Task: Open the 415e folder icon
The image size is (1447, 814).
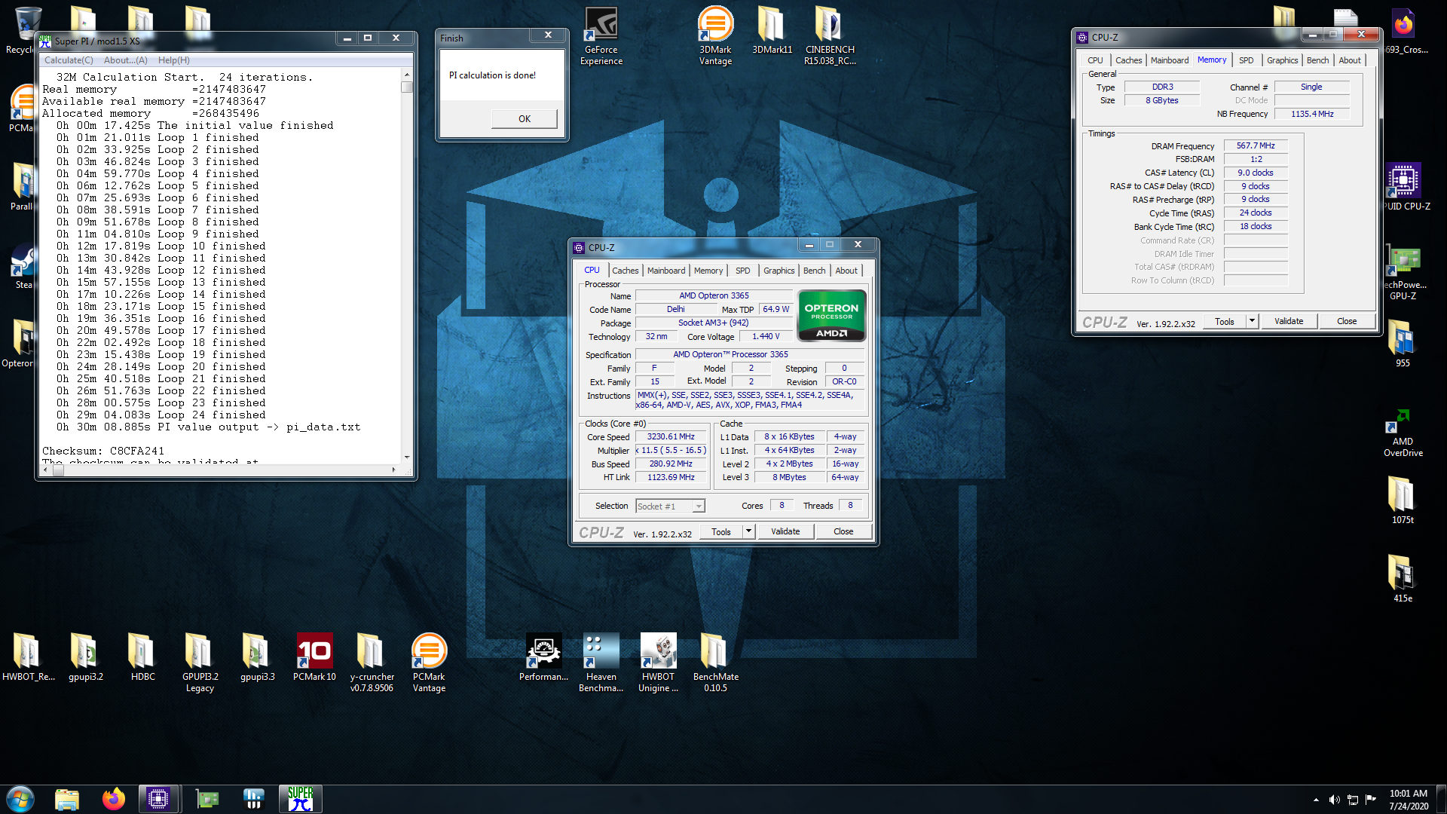Action: pos(1403,579)
